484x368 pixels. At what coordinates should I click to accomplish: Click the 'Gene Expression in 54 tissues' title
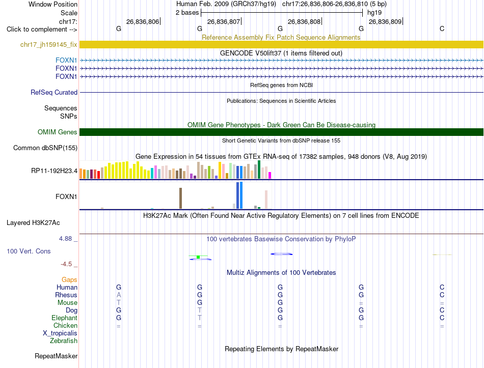(281, 156)
